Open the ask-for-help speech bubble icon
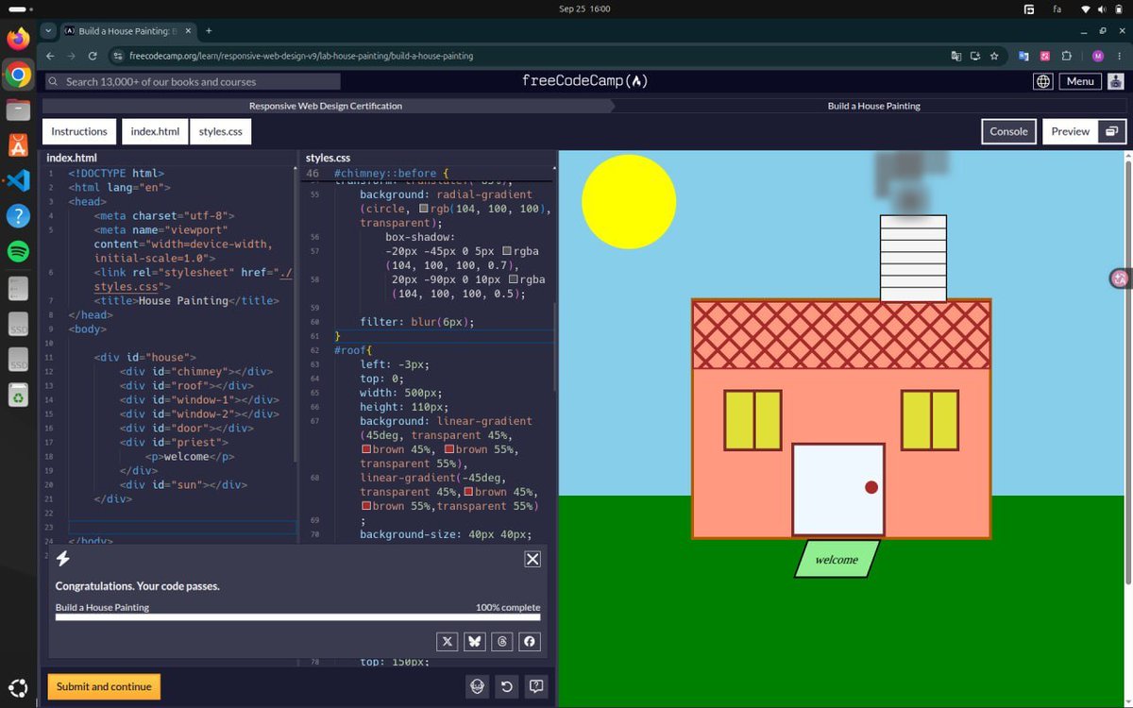Screen dimensions: 1133x708 coord(536,686)
